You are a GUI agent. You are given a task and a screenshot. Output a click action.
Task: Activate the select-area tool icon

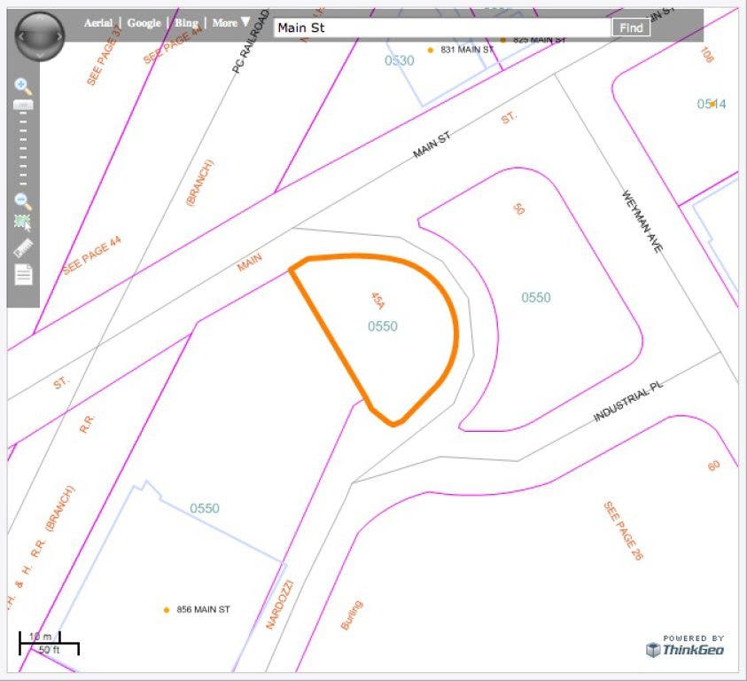click(23, 223)
